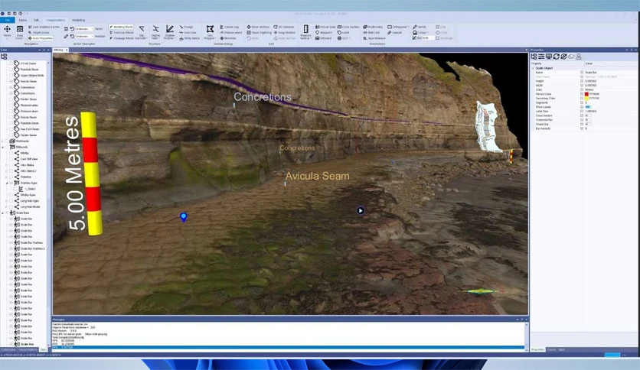Select the Geo Polygon tool
This screenshot has height=370, width=640.
(x=210, y=32)
